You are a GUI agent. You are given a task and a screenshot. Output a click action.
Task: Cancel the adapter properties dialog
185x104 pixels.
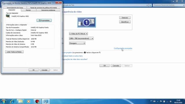pos(45,70)
